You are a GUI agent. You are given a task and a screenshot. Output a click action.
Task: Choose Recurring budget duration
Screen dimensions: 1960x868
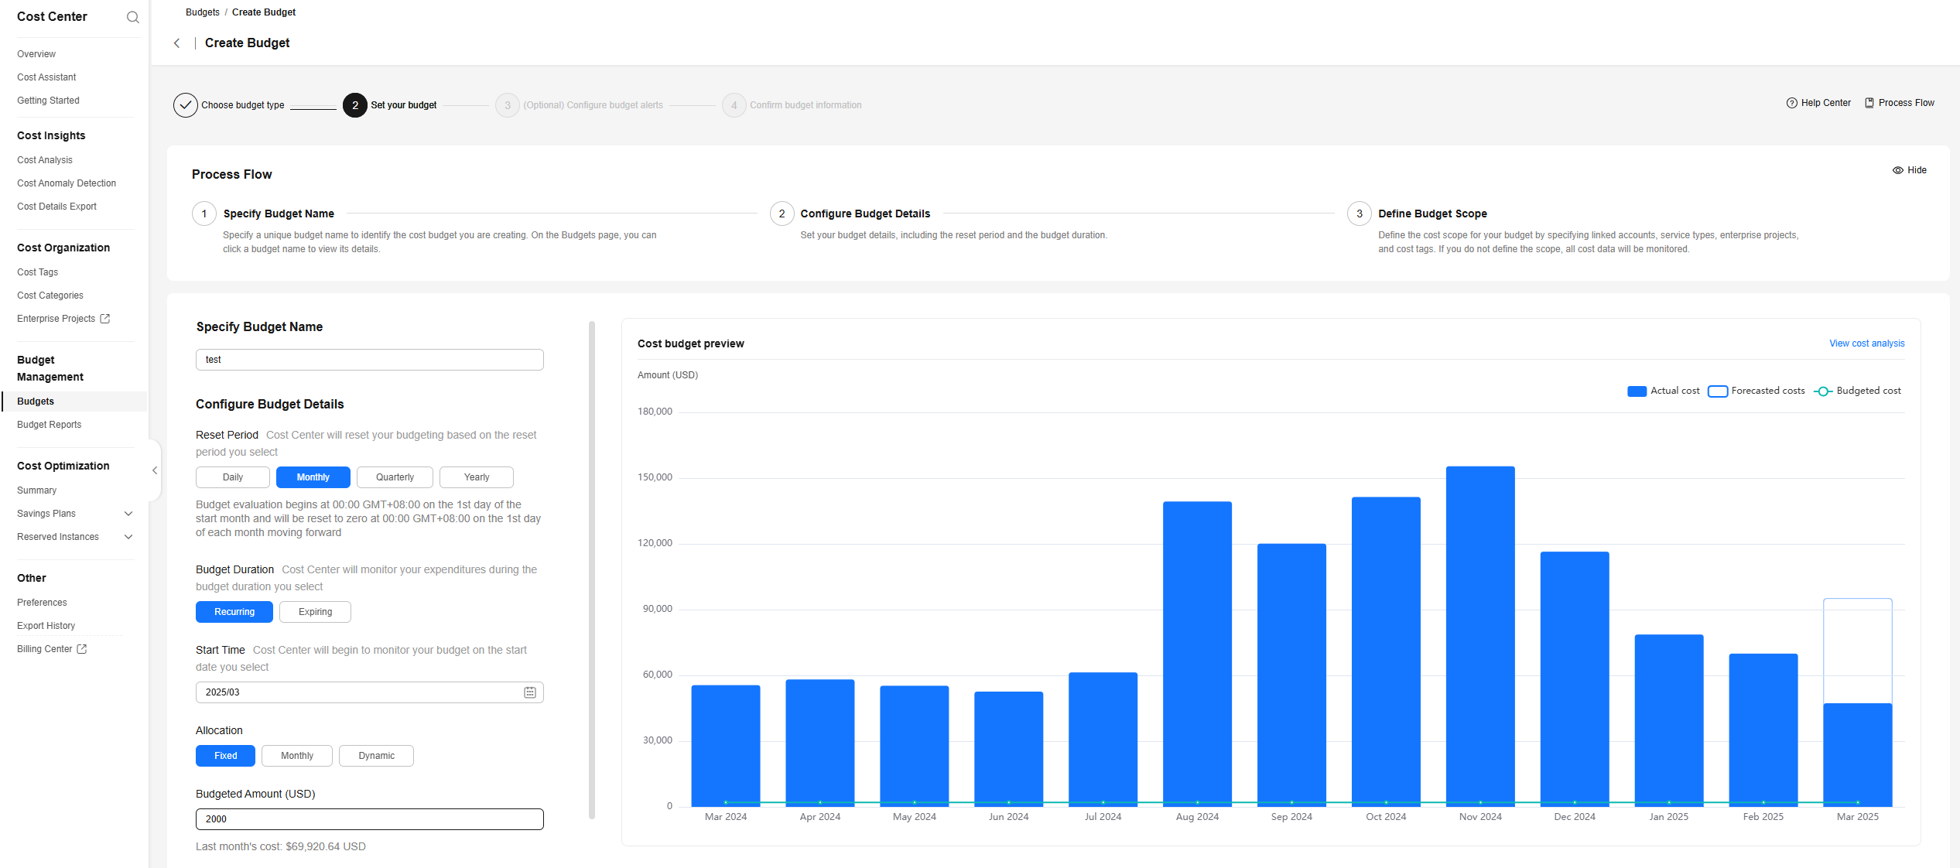(234, 612)
